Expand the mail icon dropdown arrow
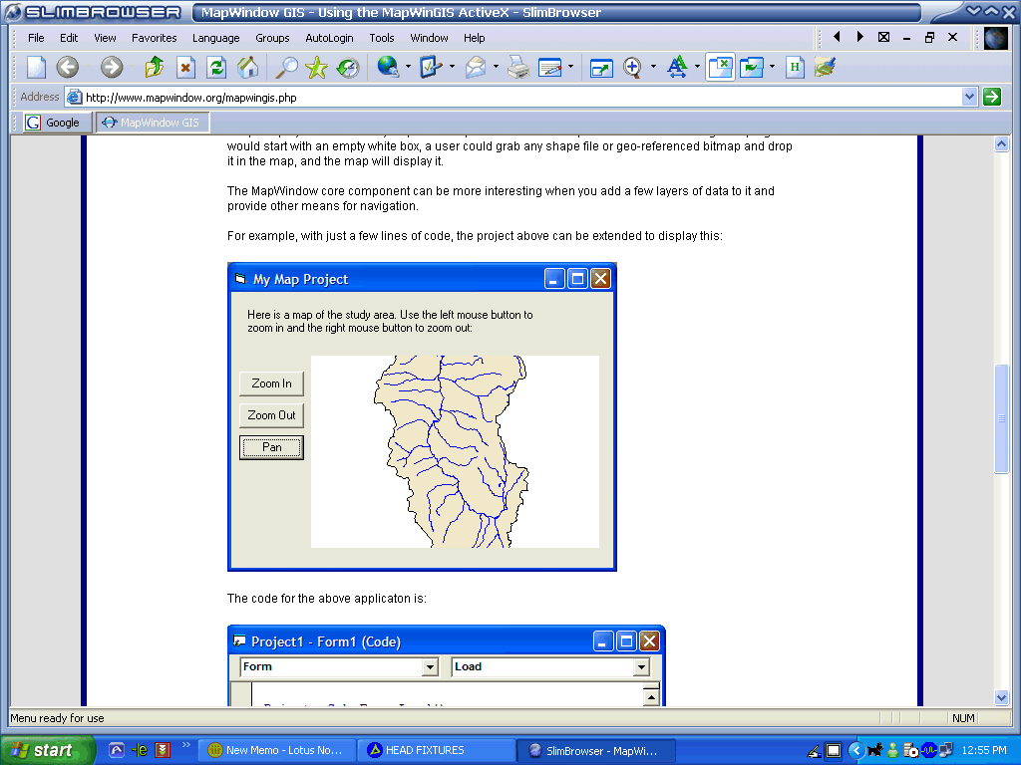This screenshot has height=765, width=1021. (x=496, y=68)
